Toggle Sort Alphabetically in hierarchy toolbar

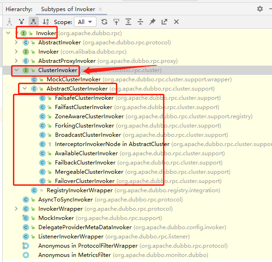[46, 22]
